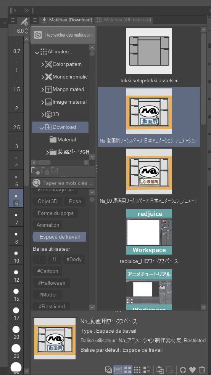The height and width of the screenshot is (375, 211).
Task: Filter by #Cartoon user tag
Action: (x=47, y=271)
